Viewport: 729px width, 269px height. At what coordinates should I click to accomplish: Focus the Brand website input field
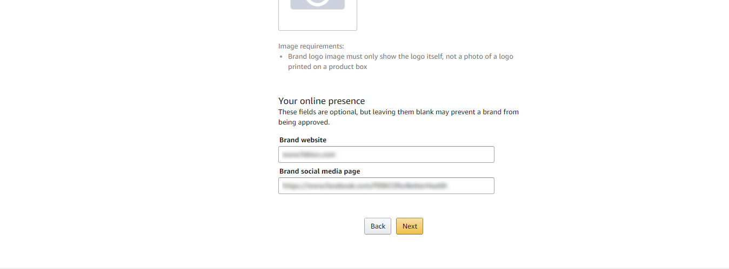click(386, 154)
